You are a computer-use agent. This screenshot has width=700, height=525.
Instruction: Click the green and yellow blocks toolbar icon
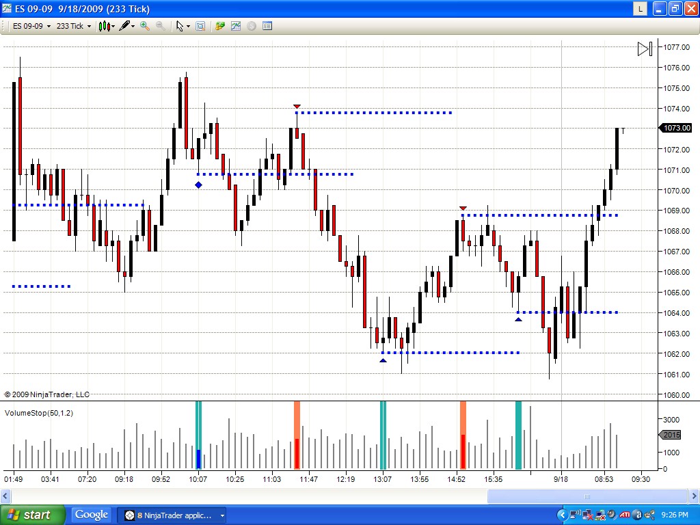point(219,26)
